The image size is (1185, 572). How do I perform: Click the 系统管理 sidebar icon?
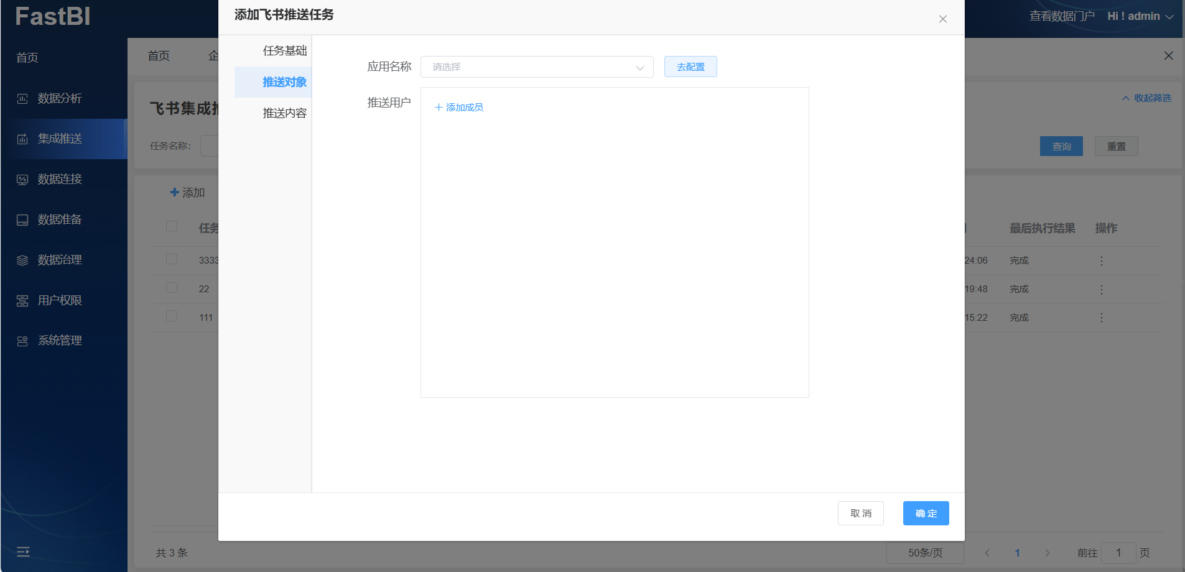coord(22,341)
